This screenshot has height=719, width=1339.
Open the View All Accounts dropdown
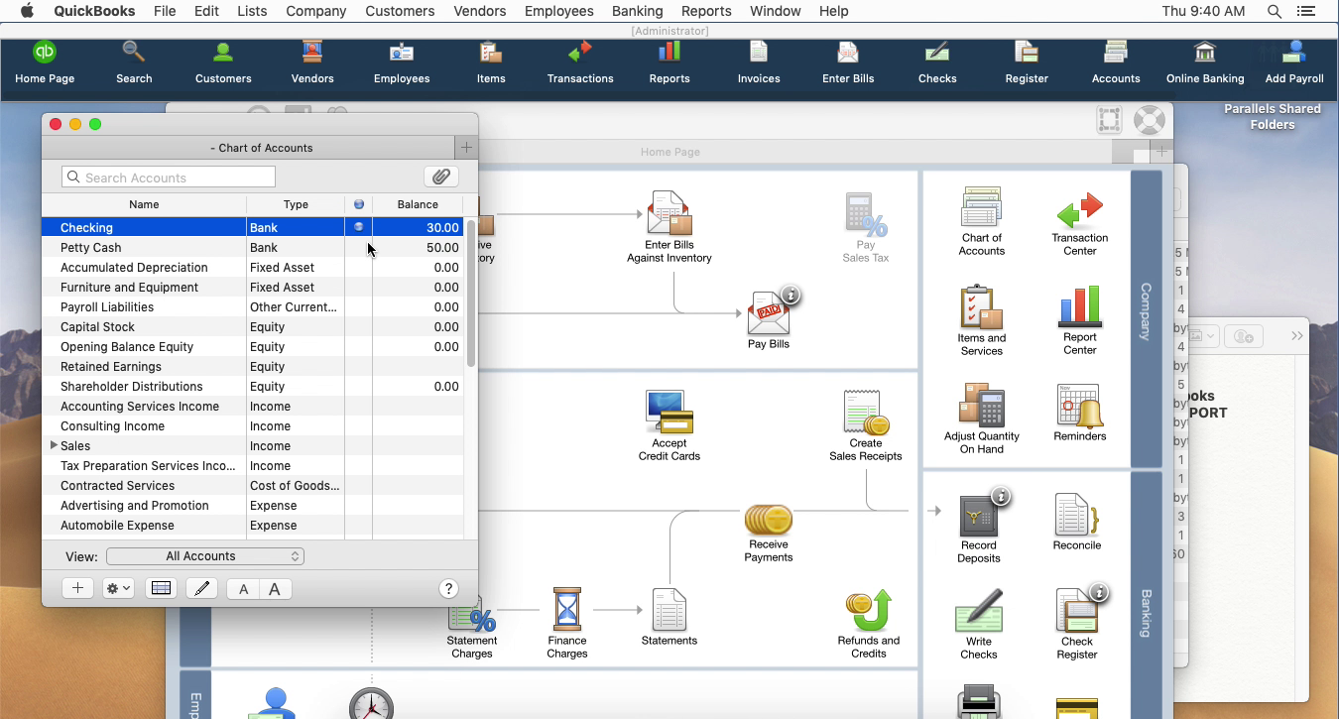pyautogui.click(x=205, y=556)
